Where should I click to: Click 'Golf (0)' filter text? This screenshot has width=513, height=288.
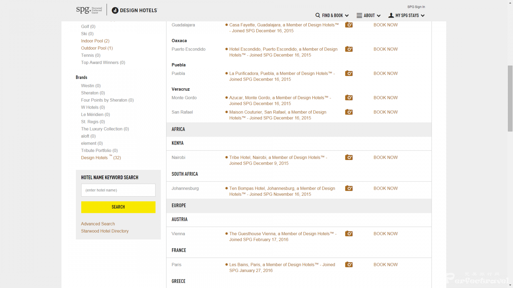pyautogui.click(x=88, y=26)
